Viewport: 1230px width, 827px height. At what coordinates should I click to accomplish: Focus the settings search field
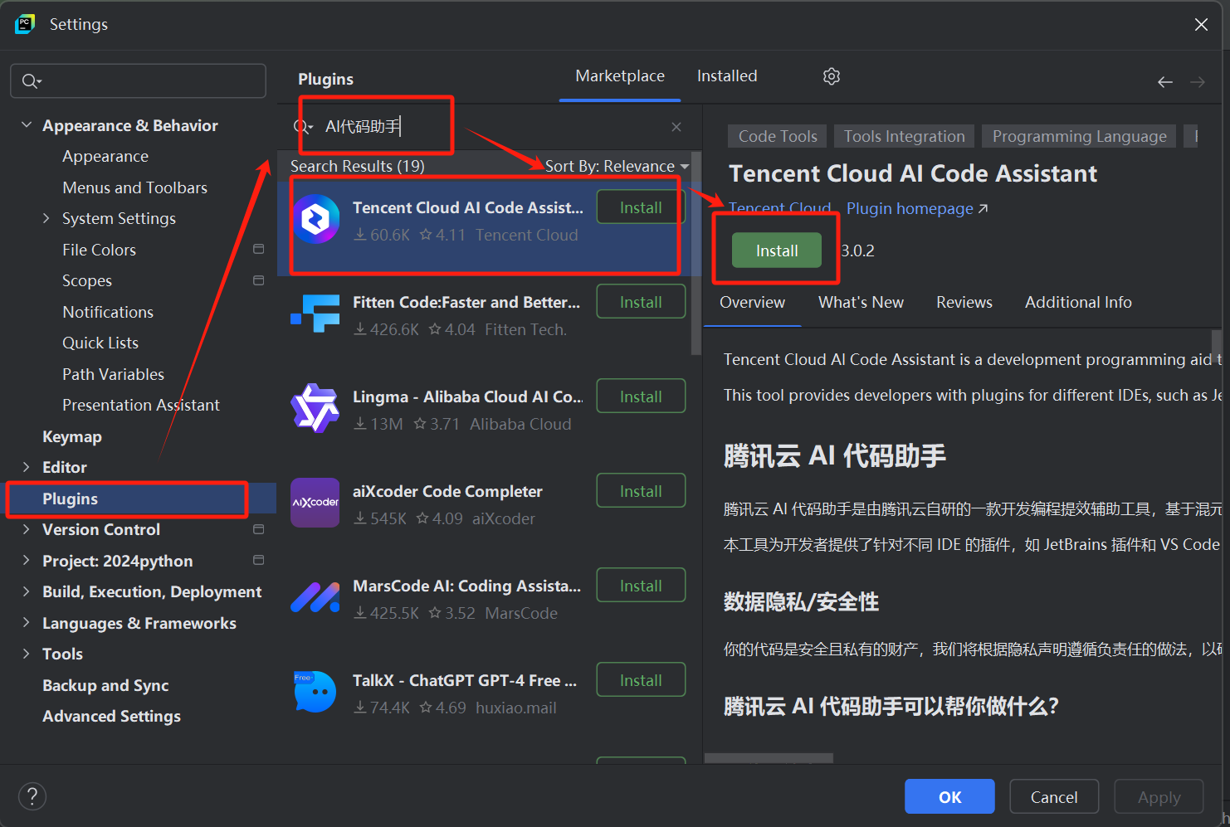click(x=138, y=81)
